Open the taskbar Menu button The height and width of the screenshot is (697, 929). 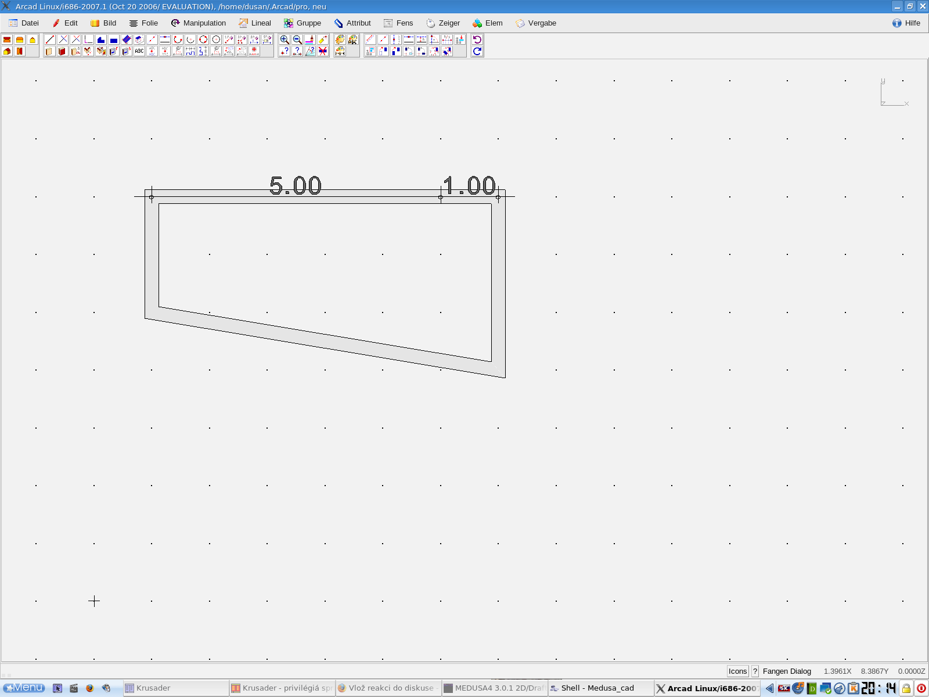tap(24, 688)
